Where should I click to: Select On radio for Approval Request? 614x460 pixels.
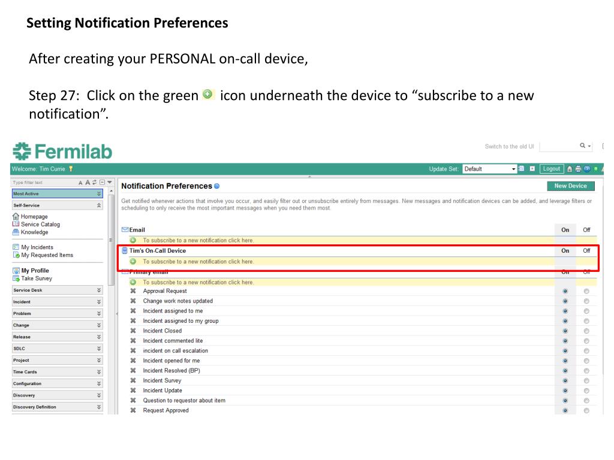tap(565, 291)
